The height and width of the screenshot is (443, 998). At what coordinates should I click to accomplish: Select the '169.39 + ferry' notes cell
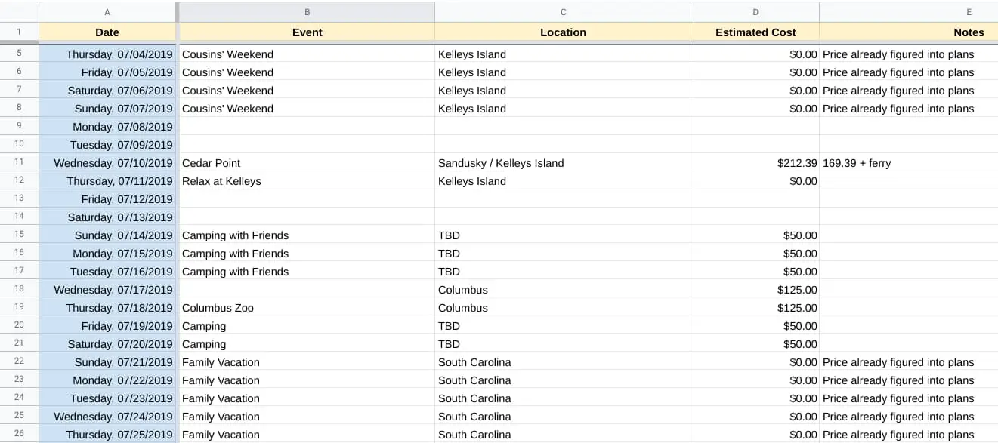[908, 162]
